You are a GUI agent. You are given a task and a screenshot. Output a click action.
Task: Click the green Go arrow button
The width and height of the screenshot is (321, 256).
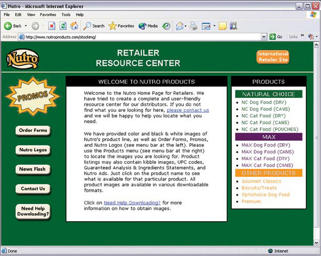273,37
